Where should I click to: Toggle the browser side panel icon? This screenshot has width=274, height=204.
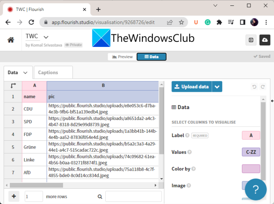click(x=243, y=22)
